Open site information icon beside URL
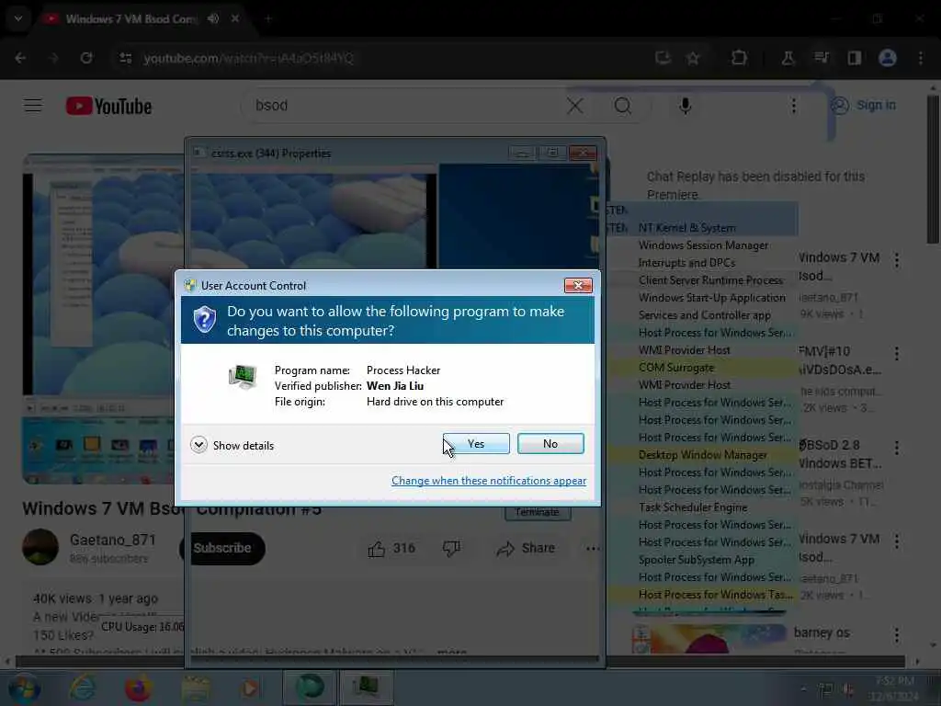Screen dimensions: 941x706 point(125,58)
